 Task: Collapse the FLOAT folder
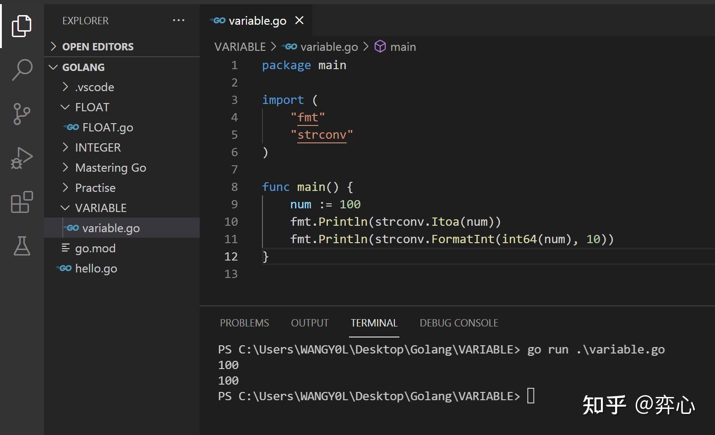[x=92, y=107]
